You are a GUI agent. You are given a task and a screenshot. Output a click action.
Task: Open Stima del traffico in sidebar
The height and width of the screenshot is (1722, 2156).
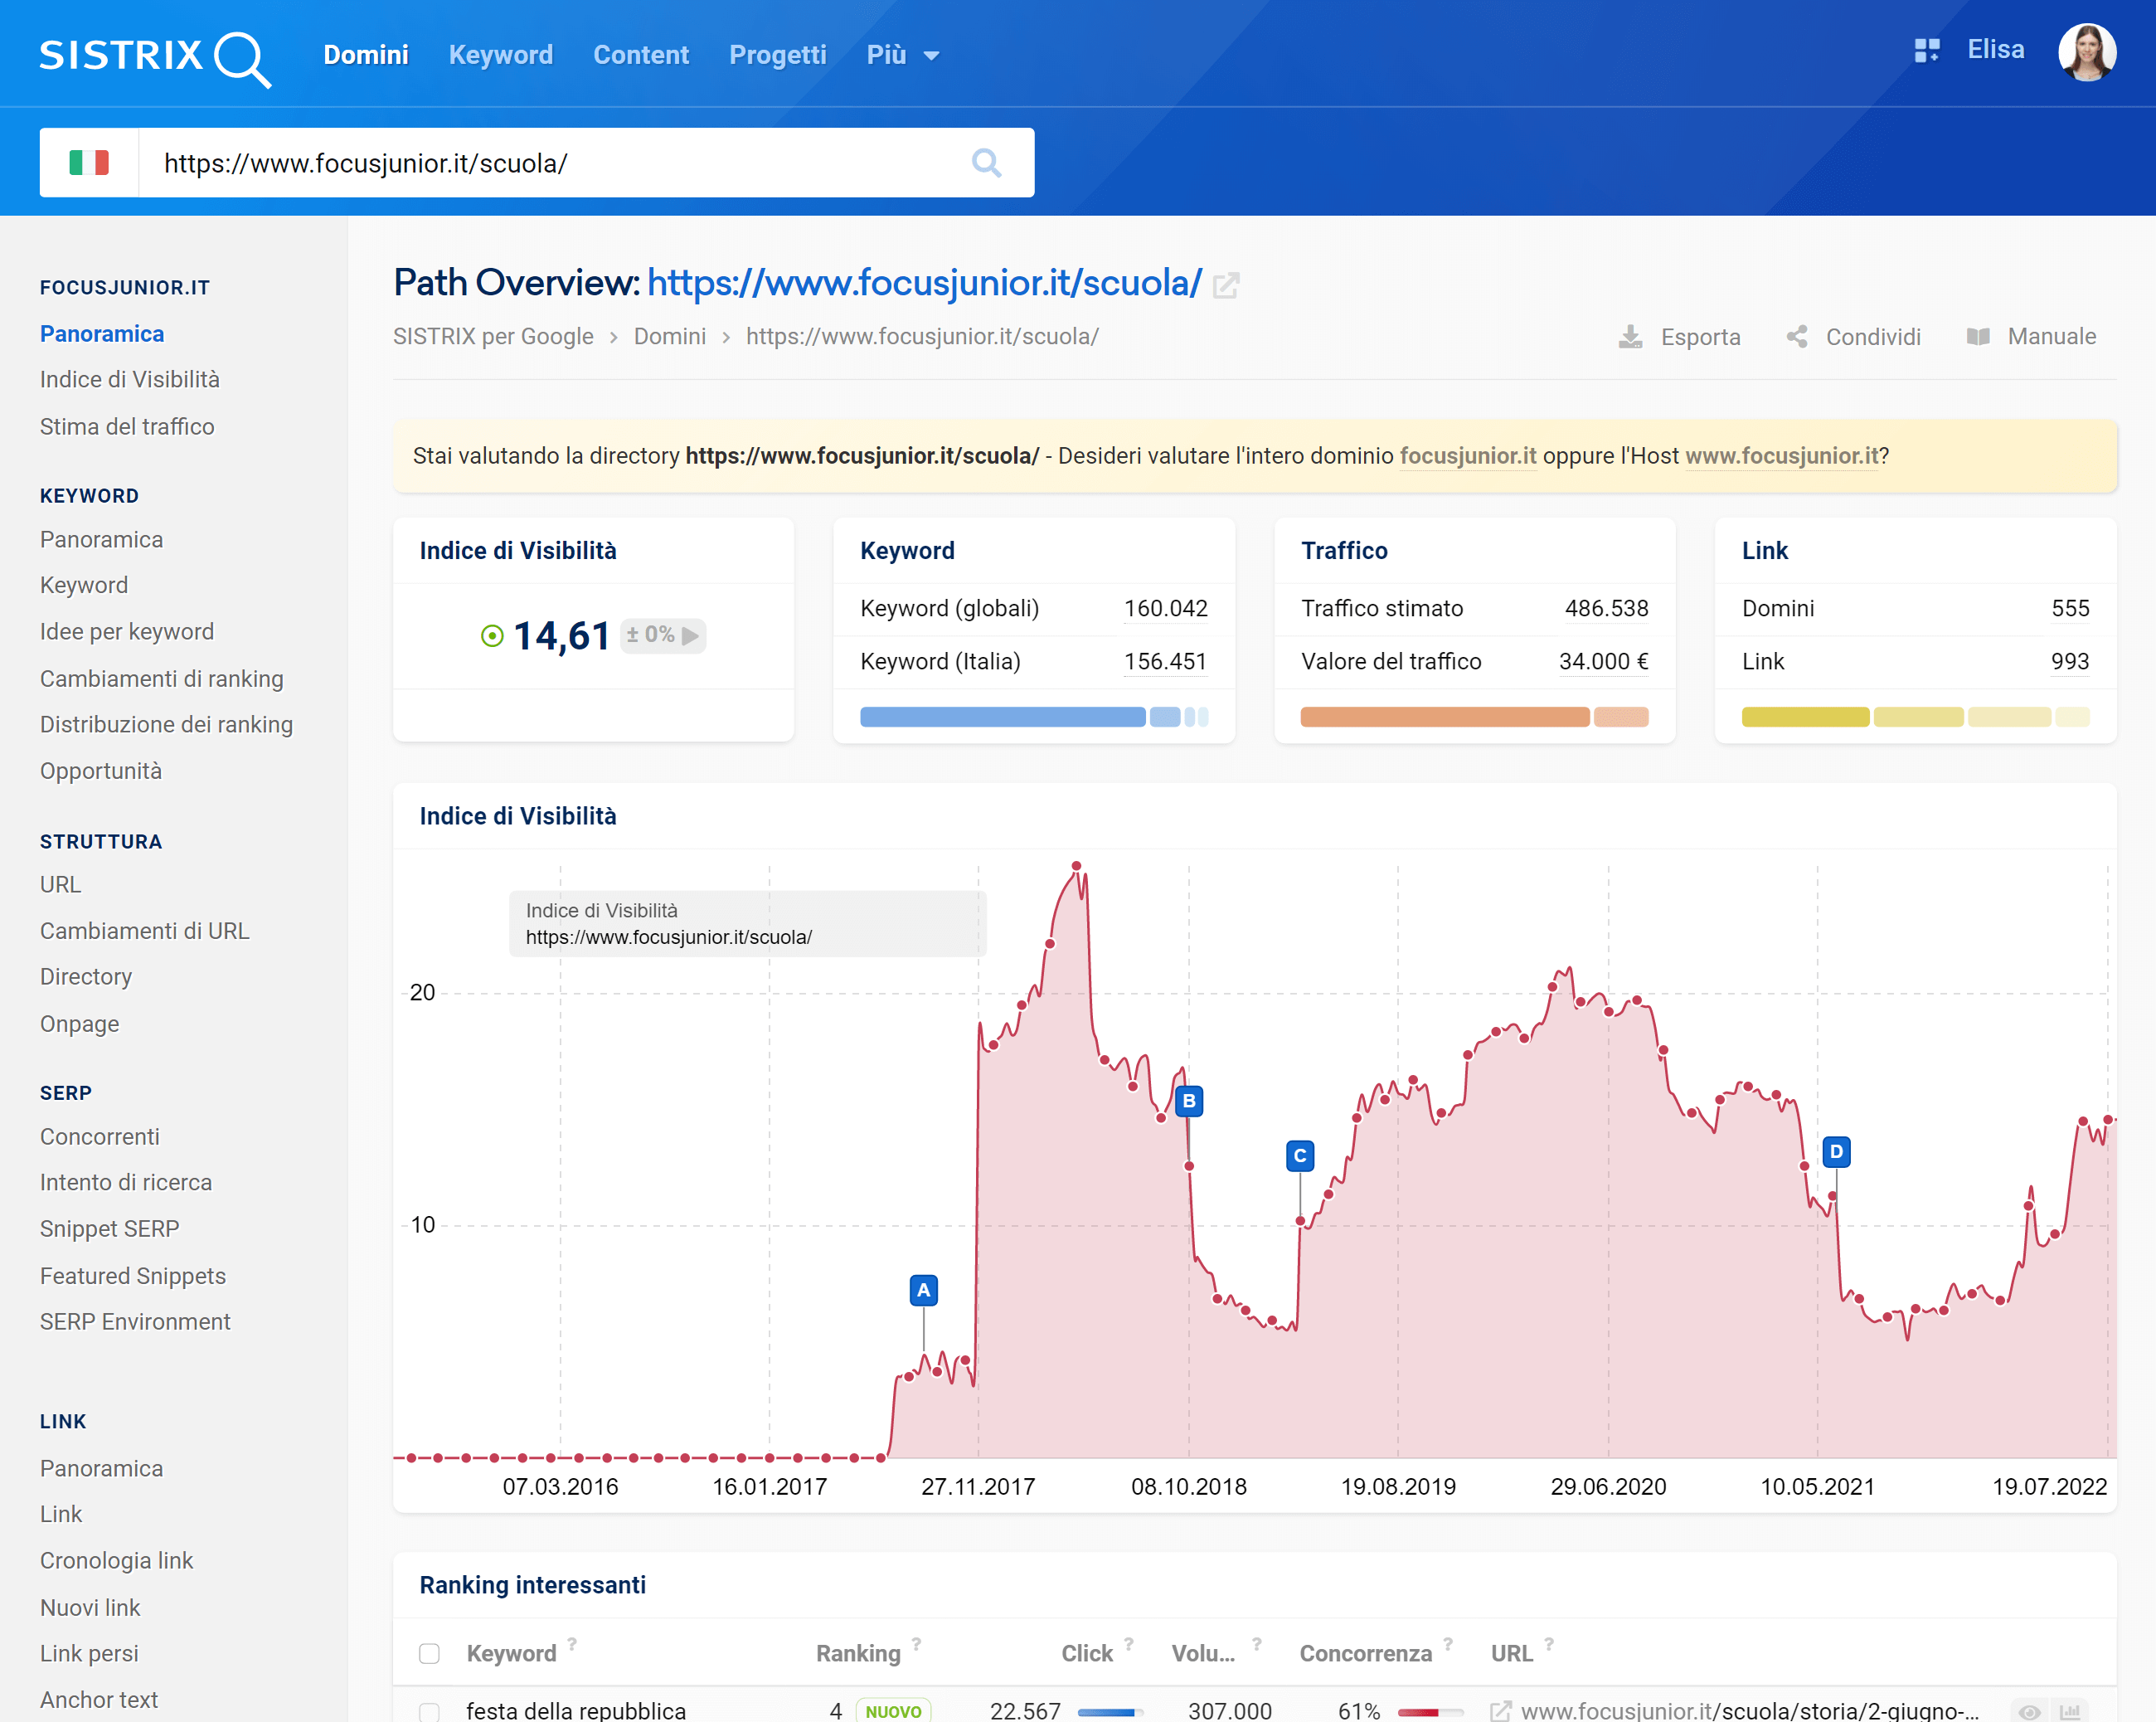(x=127, y=426)
